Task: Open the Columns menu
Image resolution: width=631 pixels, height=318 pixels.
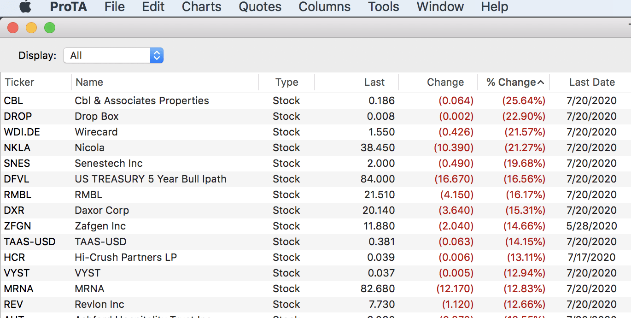Action: [325, 7]
